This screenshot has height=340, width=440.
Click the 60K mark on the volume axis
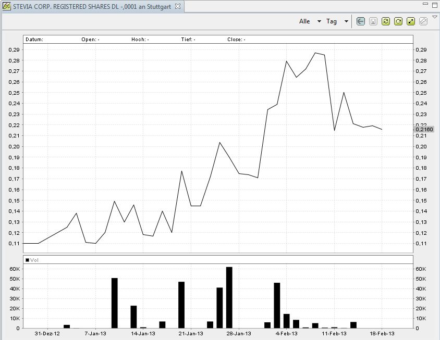(15, 269)
